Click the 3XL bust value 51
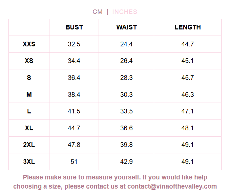 click(x=74, y=161)
